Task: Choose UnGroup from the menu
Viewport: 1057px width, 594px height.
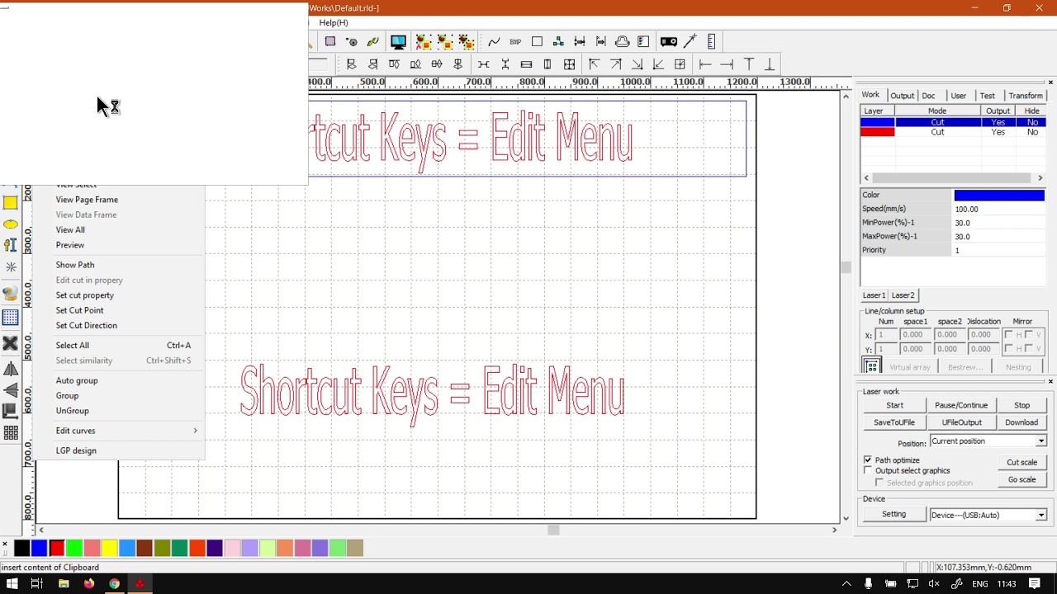Action: [x=73, y=411]
